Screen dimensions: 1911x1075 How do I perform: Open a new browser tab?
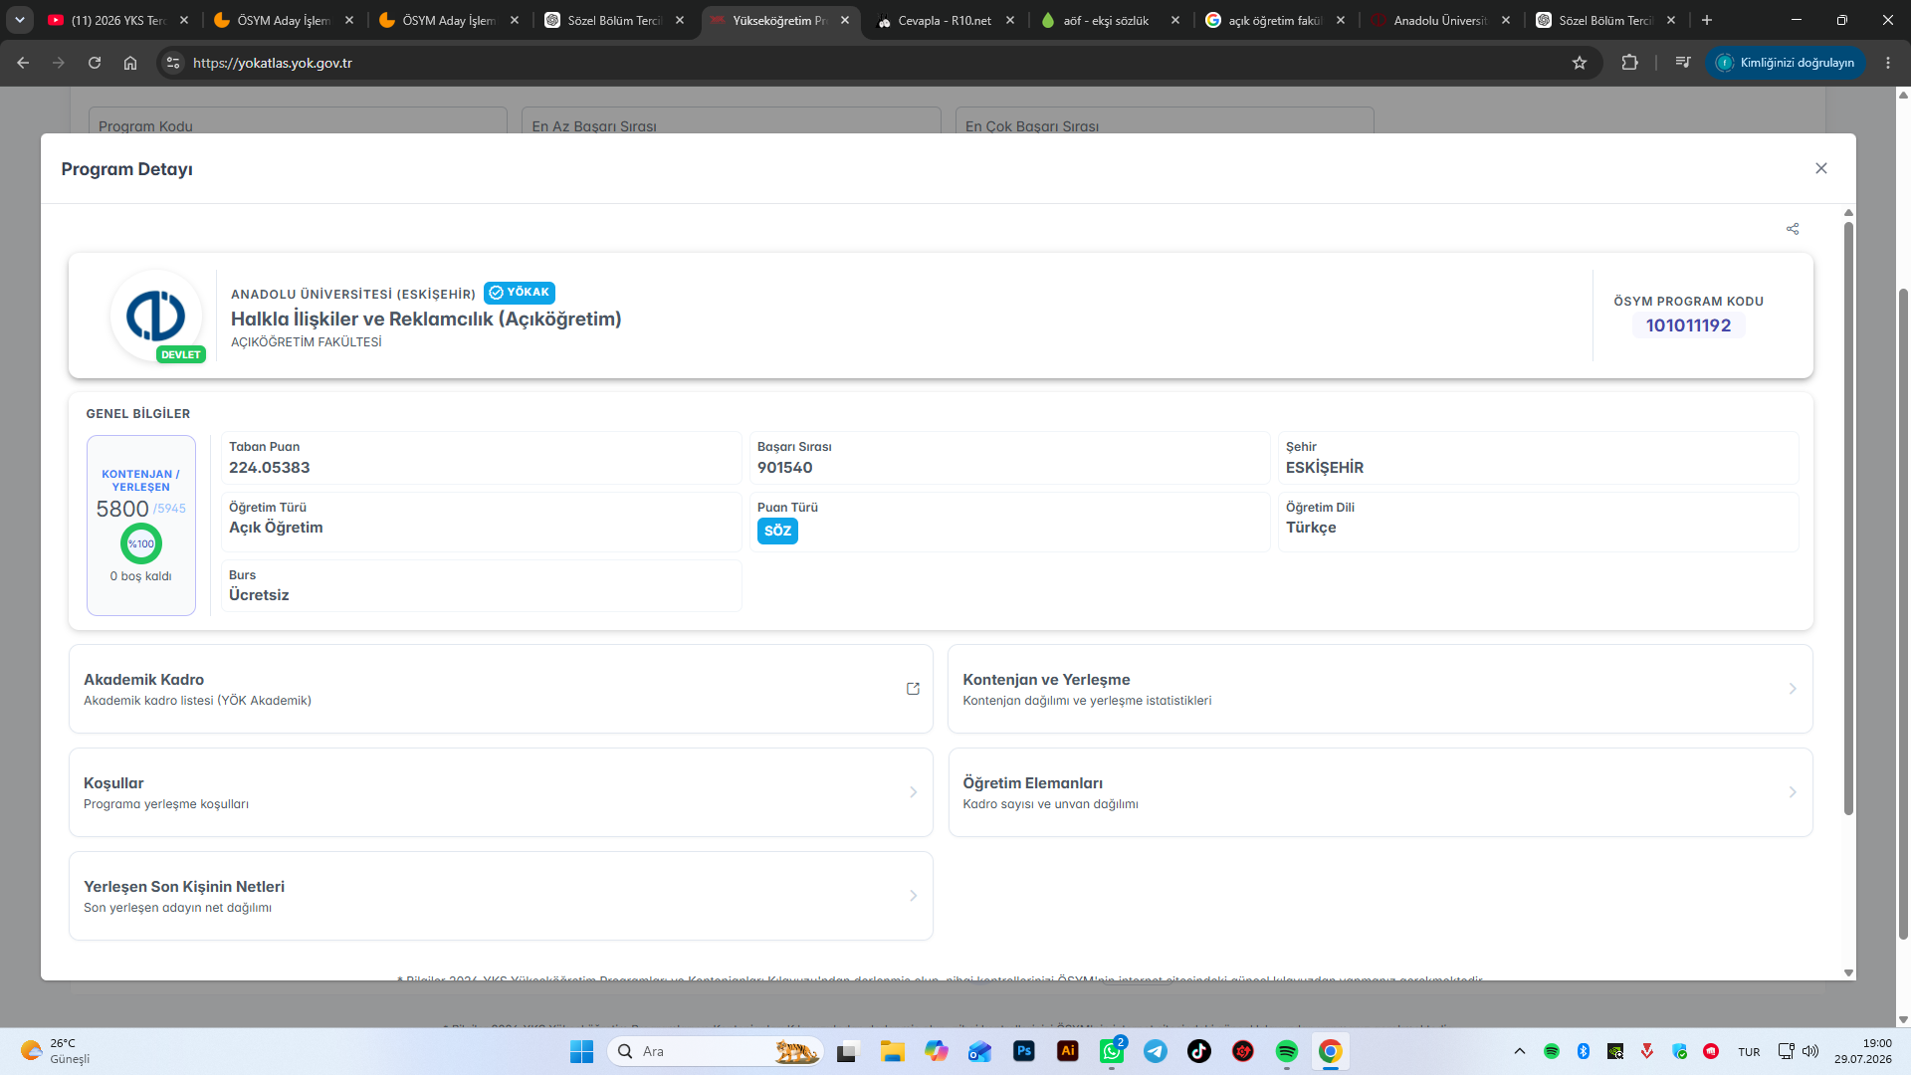coord(1707,20)
